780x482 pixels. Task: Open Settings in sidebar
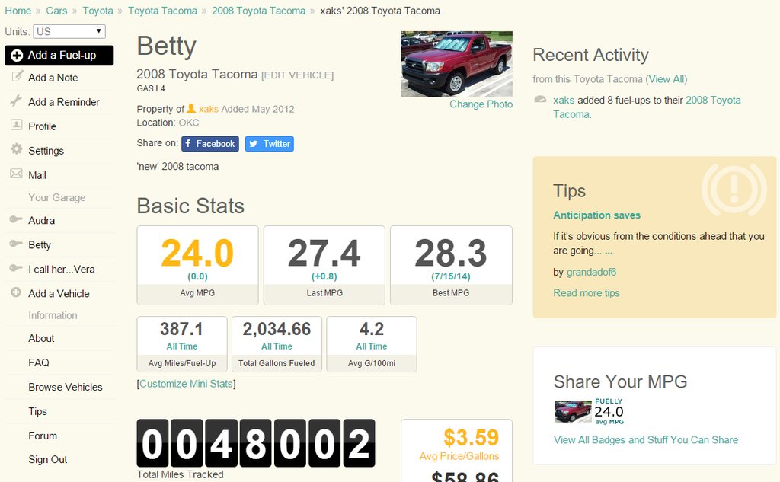click(46, 151)
